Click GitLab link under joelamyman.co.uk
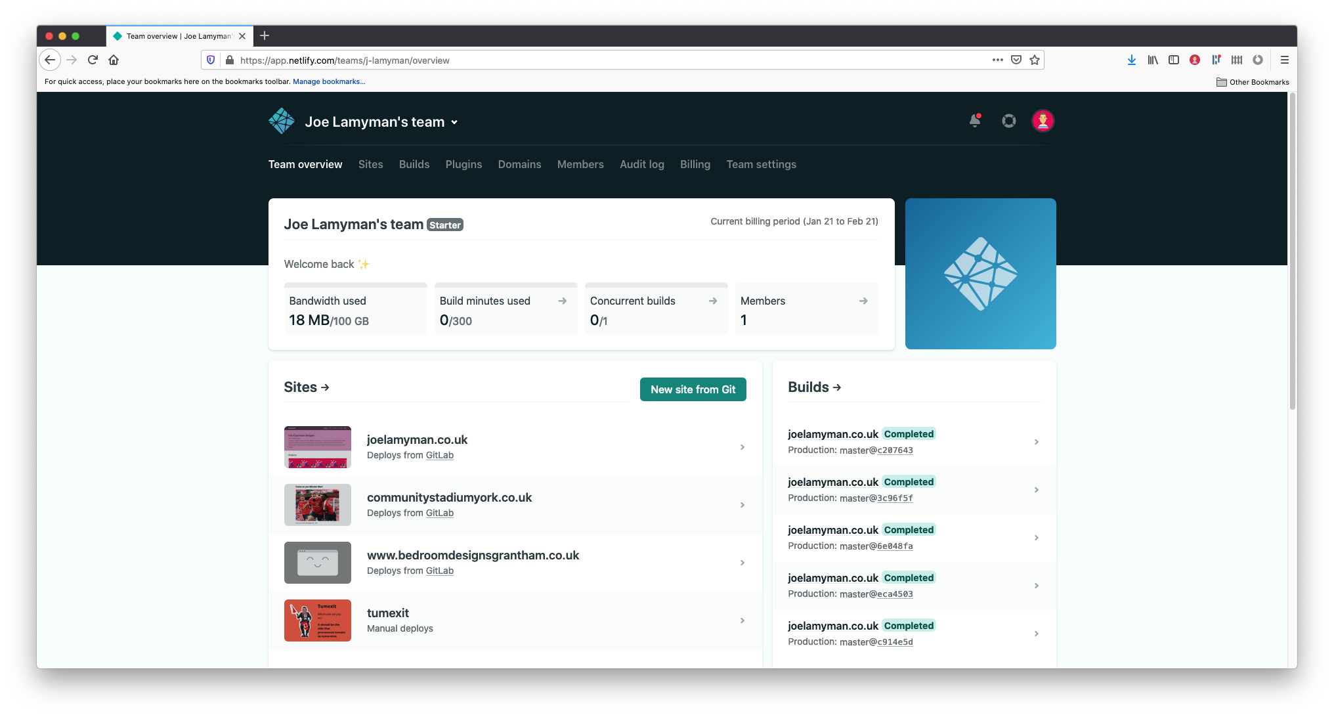 (440, 455)
